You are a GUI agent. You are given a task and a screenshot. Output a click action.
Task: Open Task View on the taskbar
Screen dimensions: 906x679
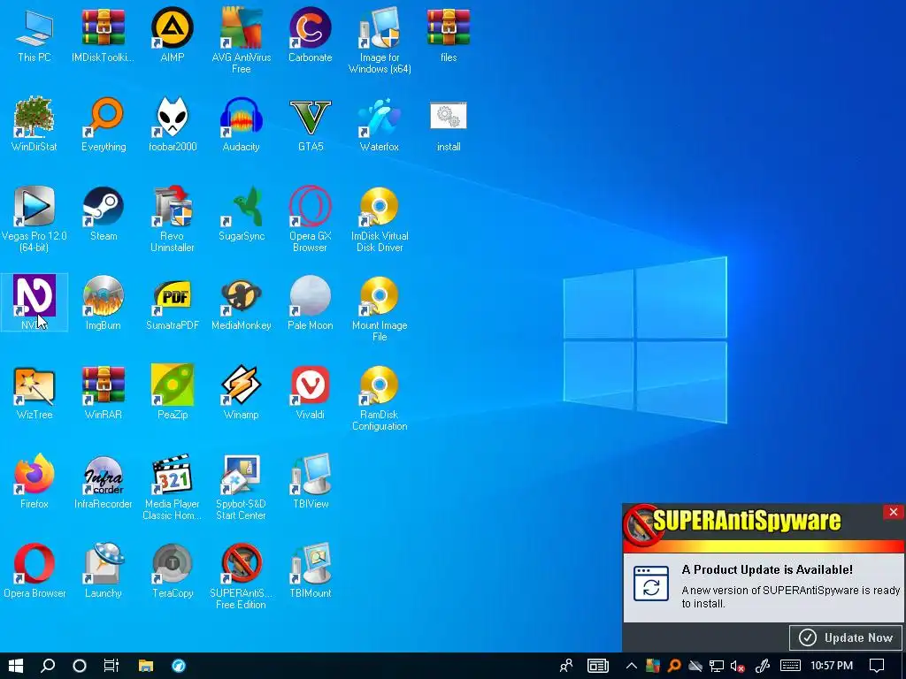111,666
